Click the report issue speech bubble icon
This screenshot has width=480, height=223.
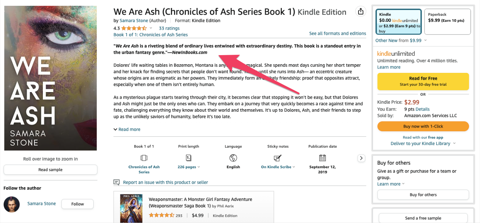point(117,182)
